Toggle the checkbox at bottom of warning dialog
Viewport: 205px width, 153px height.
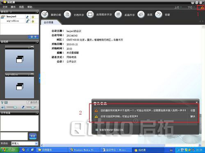(97, 130)
